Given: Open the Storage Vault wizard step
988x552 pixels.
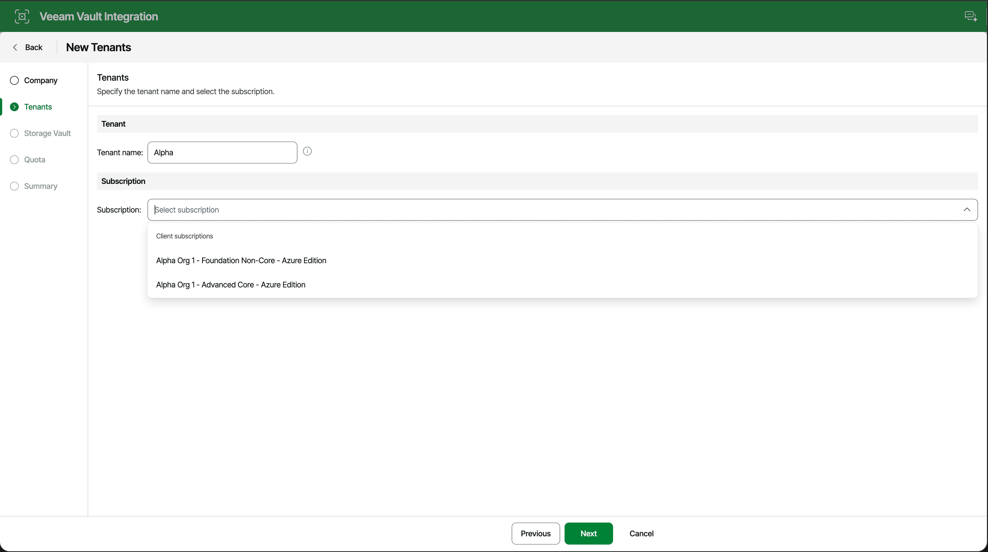Looking at the screenshot, I should 47,133.
